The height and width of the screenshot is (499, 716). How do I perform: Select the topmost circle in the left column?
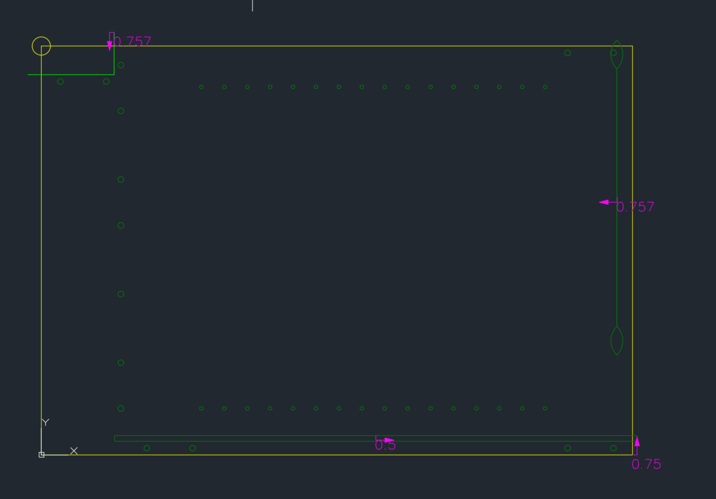coord(121,65)
